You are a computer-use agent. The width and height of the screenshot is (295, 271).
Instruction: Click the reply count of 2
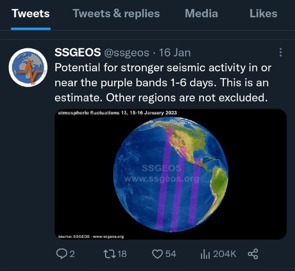pos(72,254)
